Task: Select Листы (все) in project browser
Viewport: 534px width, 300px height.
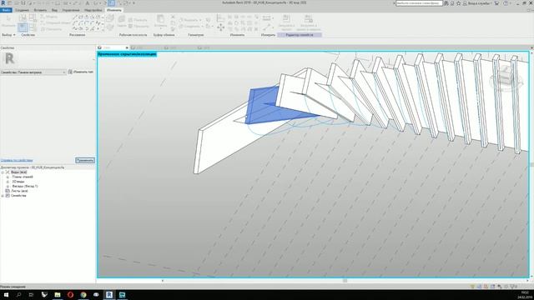Action: point(19,191)
